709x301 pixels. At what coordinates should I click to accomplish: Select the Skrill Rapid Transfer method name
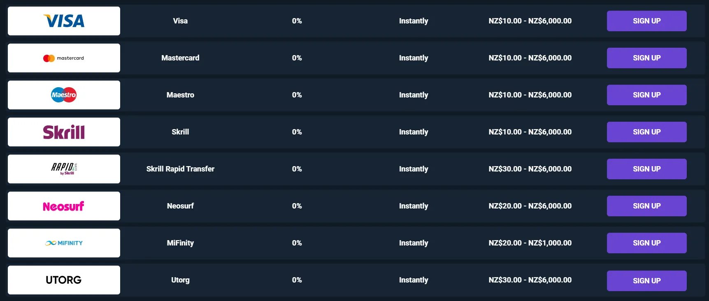[180, 169]
